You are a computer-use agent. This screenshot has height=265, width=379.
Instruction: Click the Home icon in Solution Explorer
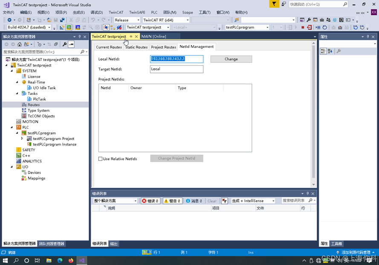pos(20,44)
